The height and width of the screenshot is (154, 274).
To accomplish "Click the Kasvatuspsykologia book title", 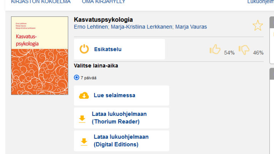I will coord(103,20).
